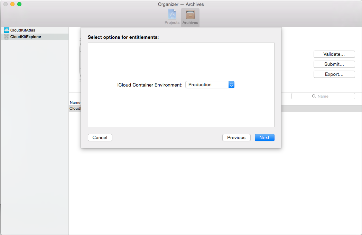Screen dimensions: 362x235
Task: Proceed by clicking Next
Action: 264,137
